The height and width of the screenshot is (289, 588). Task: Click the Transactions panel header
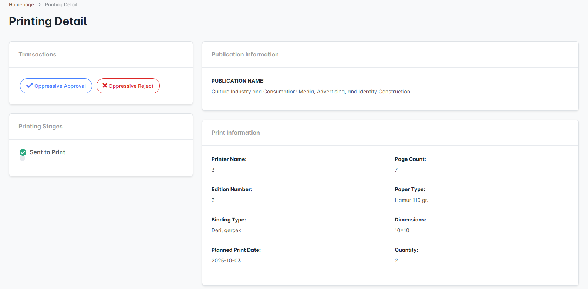(37, 55)
